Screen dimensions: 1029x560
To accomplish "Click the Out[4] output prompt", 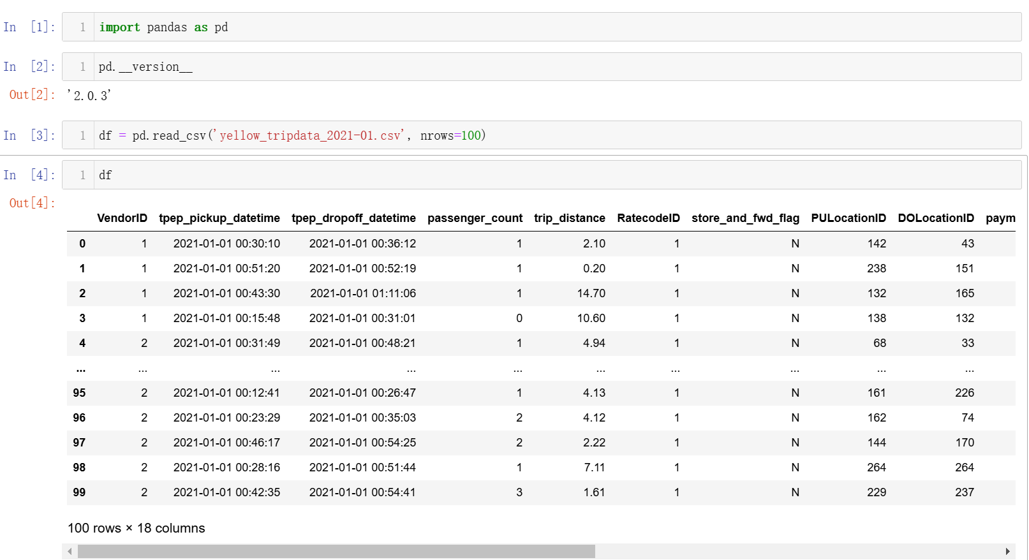I will click(32, 203).
